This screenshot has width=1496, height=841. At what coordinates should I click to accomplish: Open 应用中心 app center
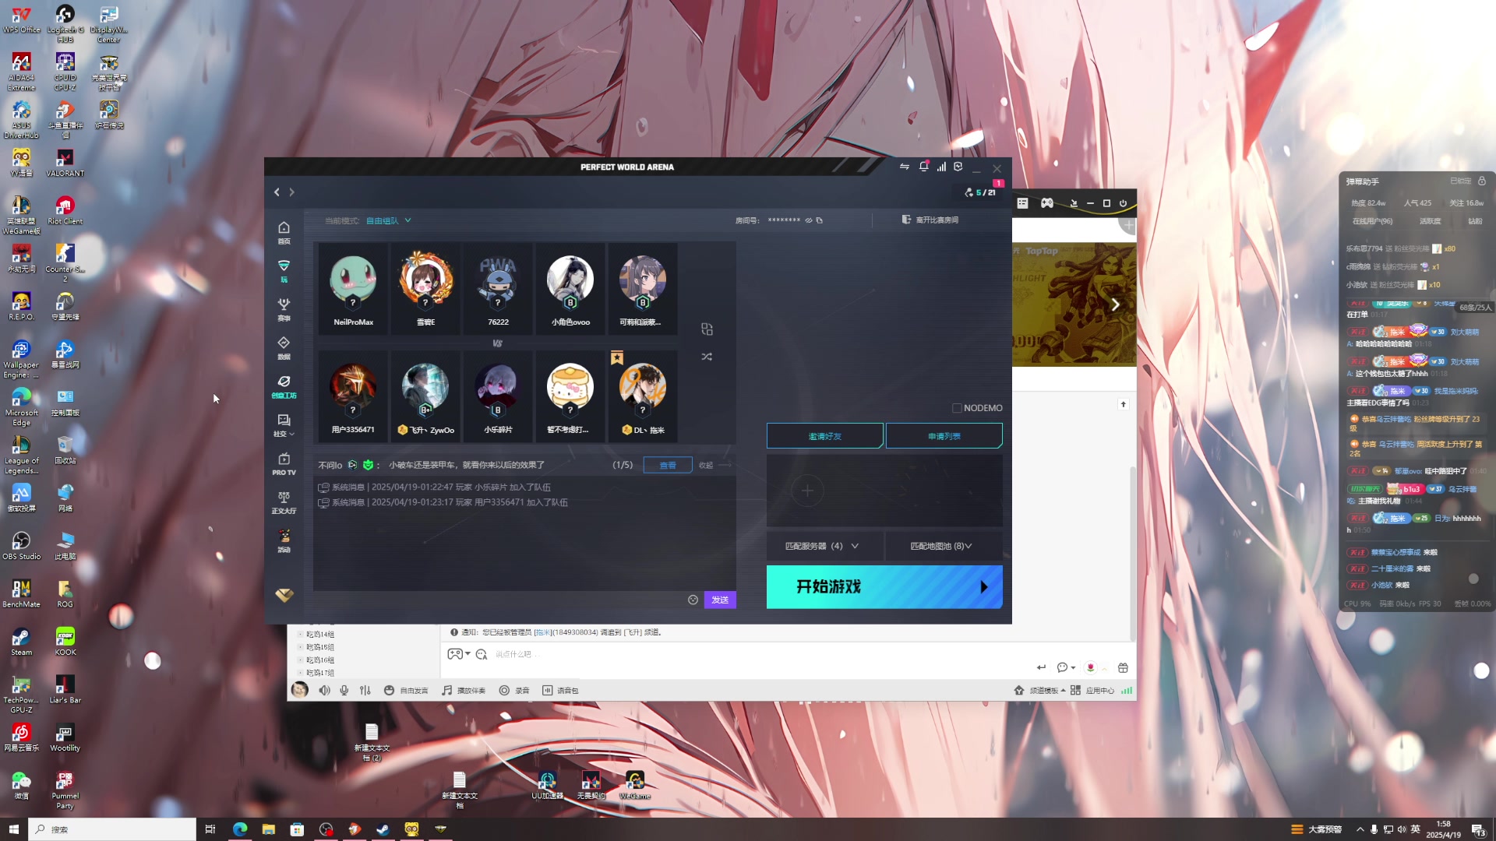click(x=1092, y=690)
